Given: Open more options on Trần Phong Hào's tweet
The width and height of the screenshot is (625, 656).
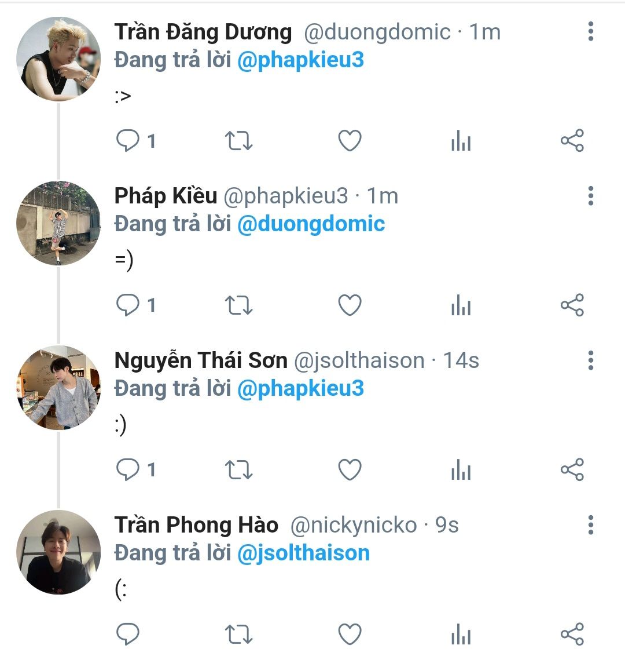Looking at the screenshot, I should click(590, 524).
